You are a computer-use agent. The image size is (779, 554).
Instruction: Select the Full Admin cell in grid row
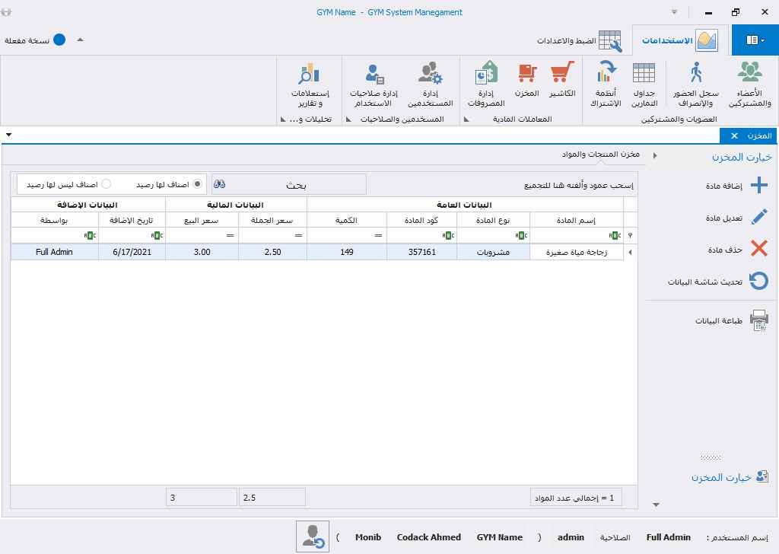[54, 253]
